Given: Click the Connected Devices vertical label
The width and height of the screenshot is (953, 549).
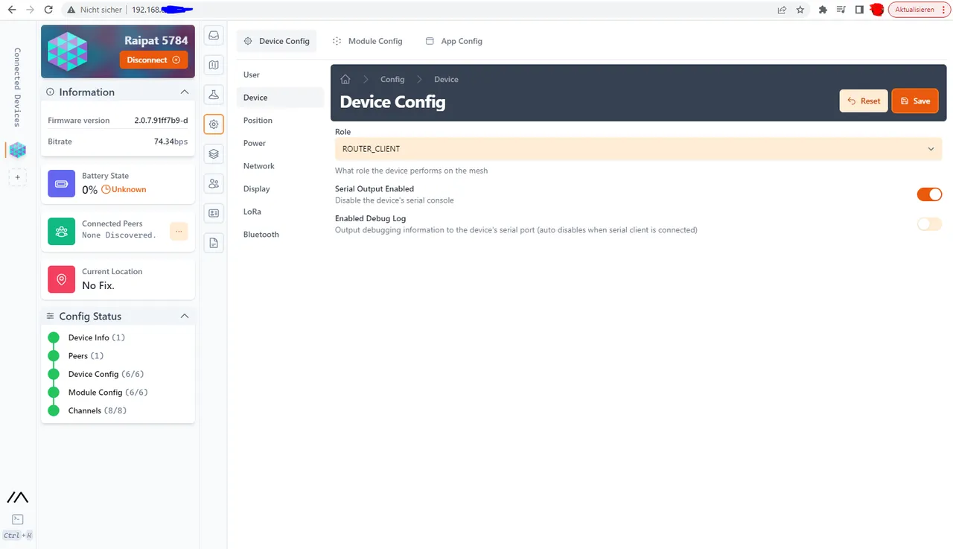Looking at the screenshot, I should pos(17,87).
